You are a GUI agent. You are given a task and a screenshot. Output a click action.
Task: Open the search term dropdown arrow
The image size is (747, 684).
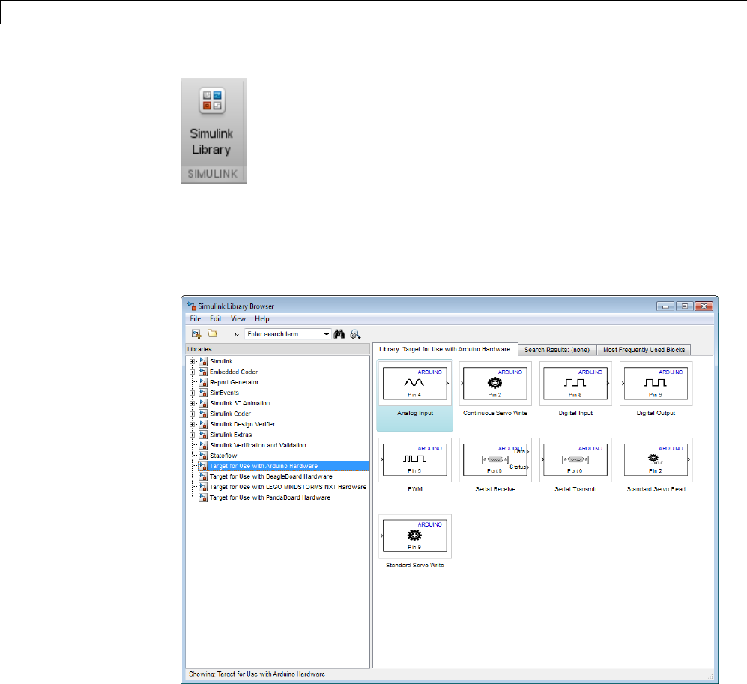(327, 334)
